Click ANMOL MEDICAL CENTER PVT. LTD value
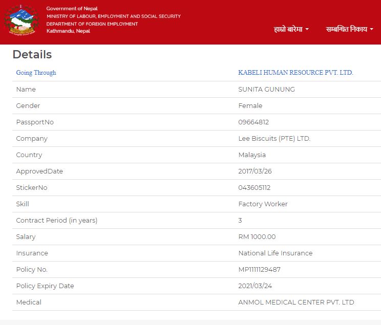This screenshot has height=325, width=381. [296, 302]
